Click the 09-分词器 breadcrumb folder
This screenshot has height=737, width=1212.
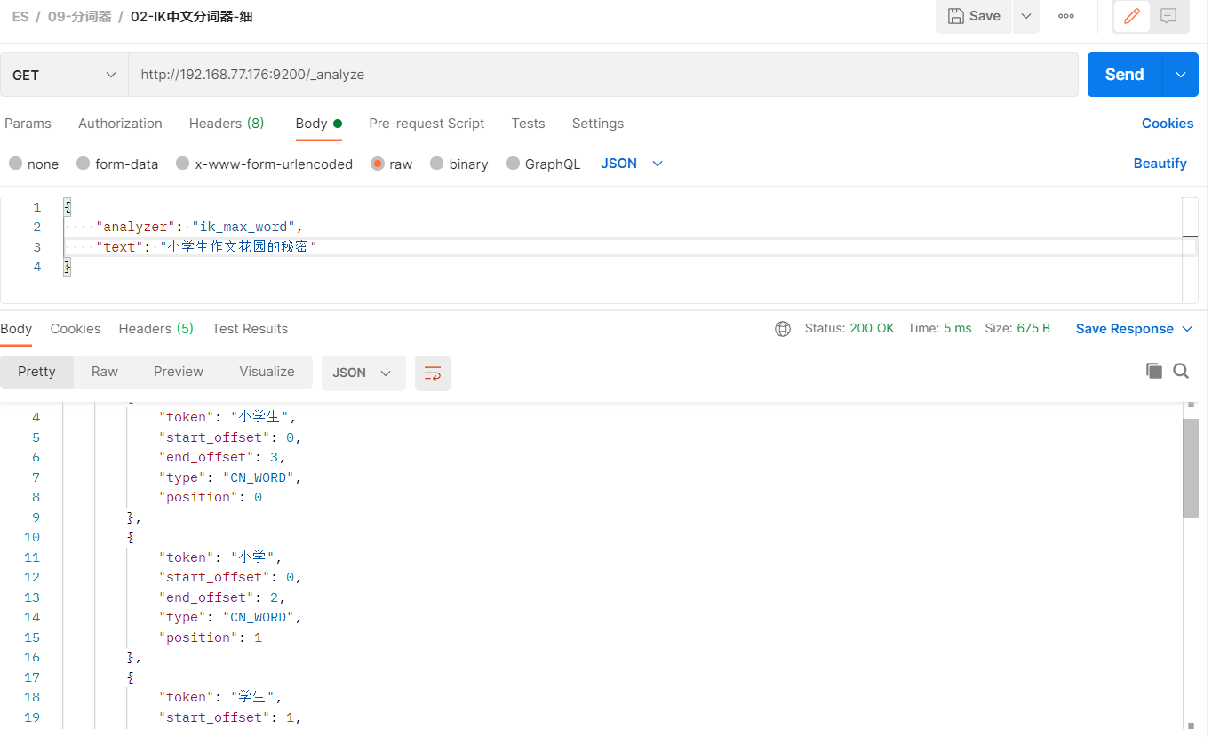click(79, 16)
